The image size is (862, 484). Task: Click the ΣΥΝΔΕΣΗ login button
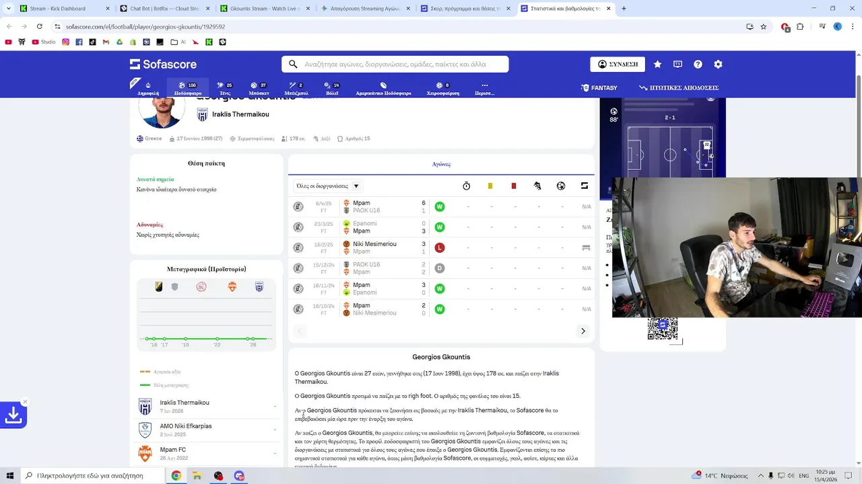click(x=618, y=64)
